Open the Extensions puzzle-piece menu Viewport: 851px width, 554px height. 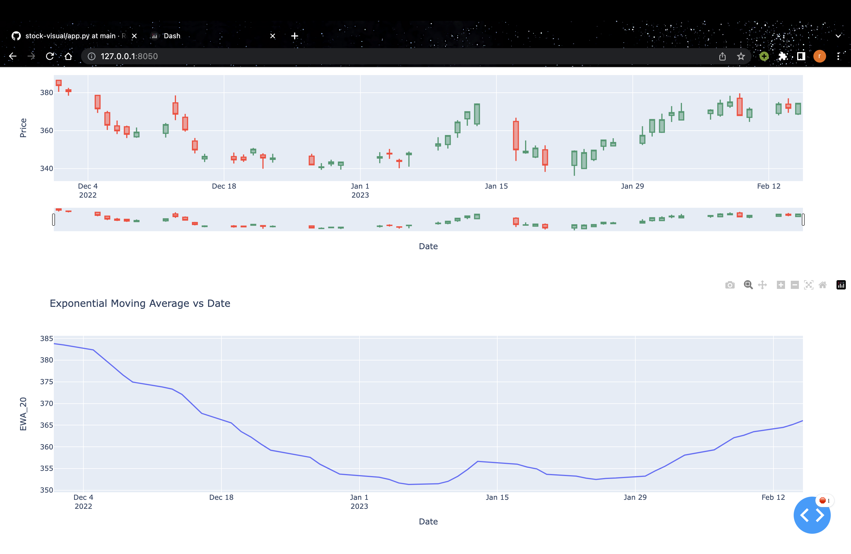[x=783, y=56]
